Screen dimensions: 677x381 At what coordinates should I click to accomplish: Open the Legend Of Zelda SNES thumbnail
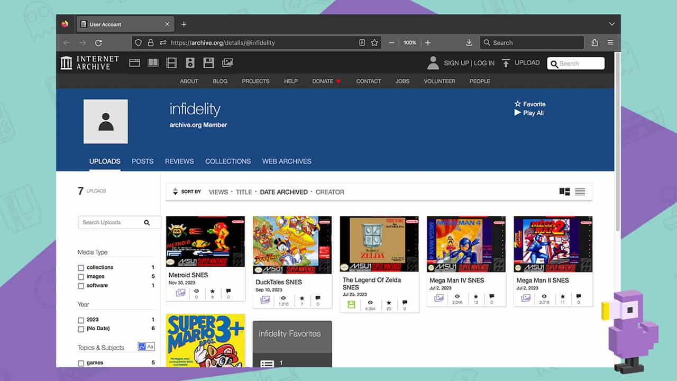[x=379, y=244]
